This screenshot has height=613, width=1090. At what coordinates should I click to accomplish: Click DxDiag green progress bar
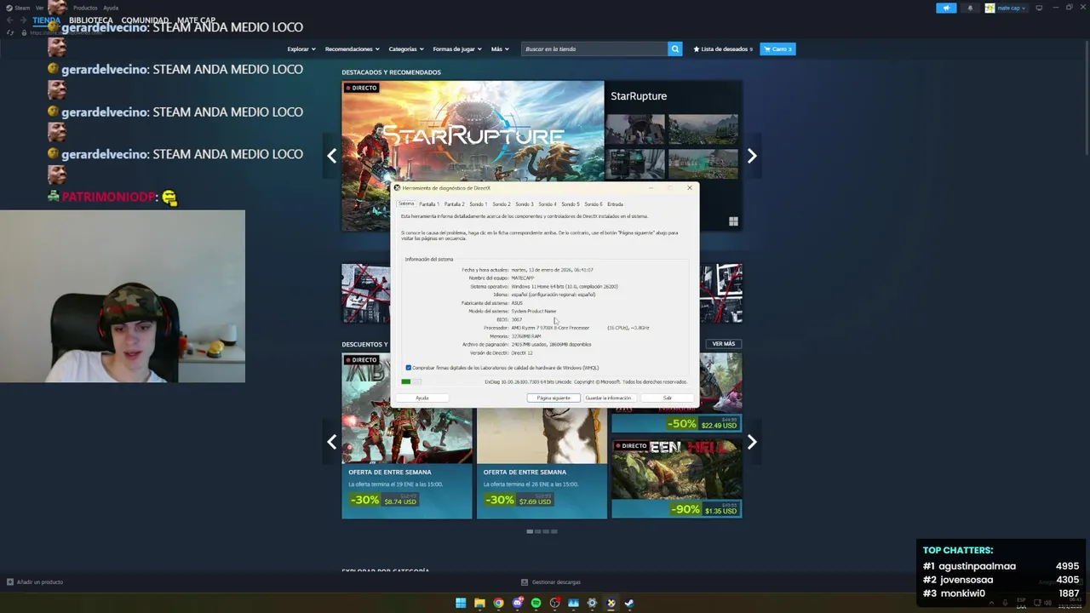pyautogui.click(x=411, y=381)
